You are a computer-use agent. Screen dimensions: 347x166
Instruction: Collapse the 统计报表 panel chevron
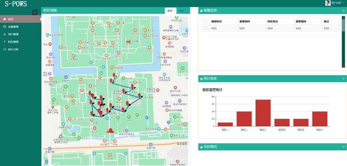344,79
